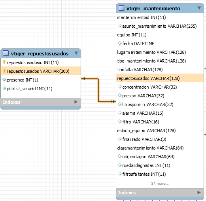Expand Indexes section of vtiger_mantenimiento
This screenshot has width=206, height=201.
pyautogui.click(x=199, y=192)
